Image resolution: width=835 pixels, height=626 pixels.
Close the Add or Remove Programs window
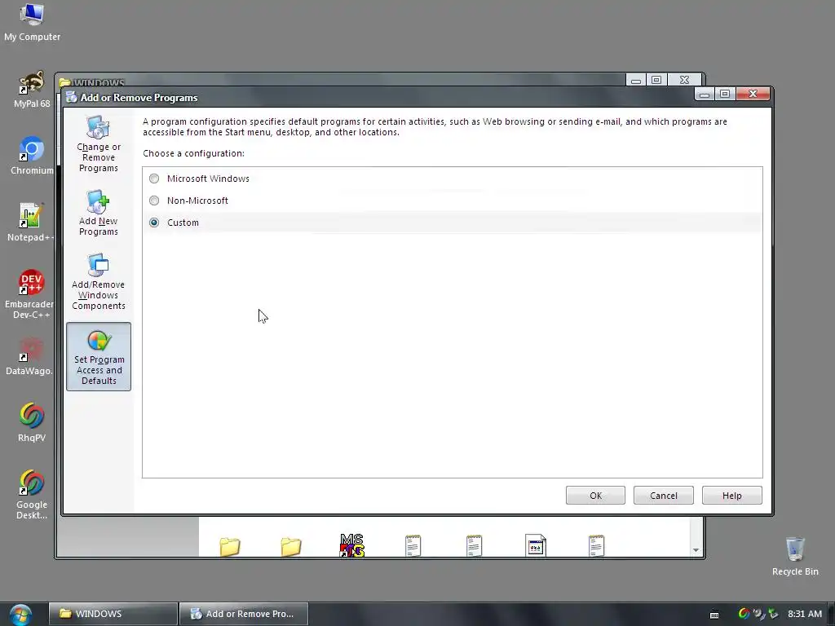pos(753,95)
